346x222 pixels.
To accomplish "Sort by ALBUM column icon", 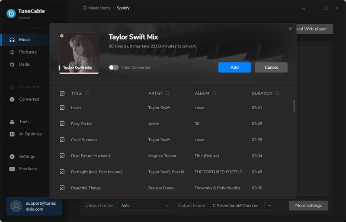I will click(x=214, y=93).
